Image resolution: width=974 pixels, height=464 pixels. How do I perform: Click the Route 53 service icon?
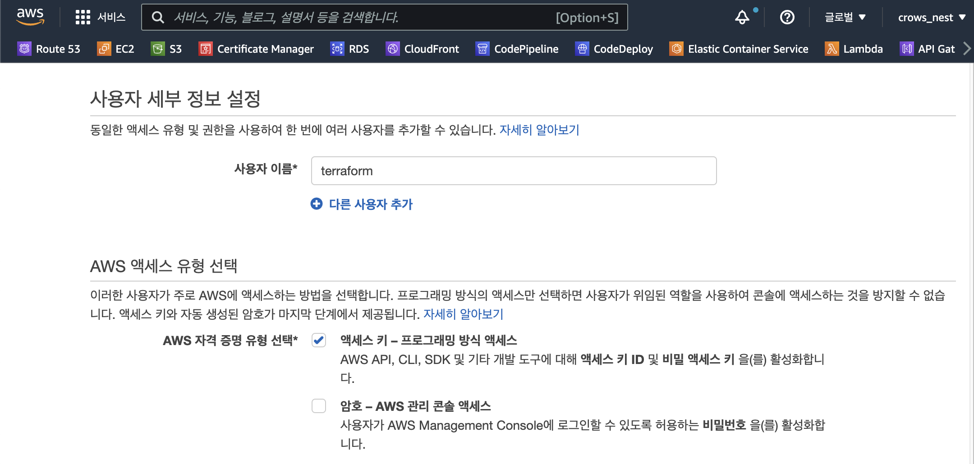click(24, 49)
